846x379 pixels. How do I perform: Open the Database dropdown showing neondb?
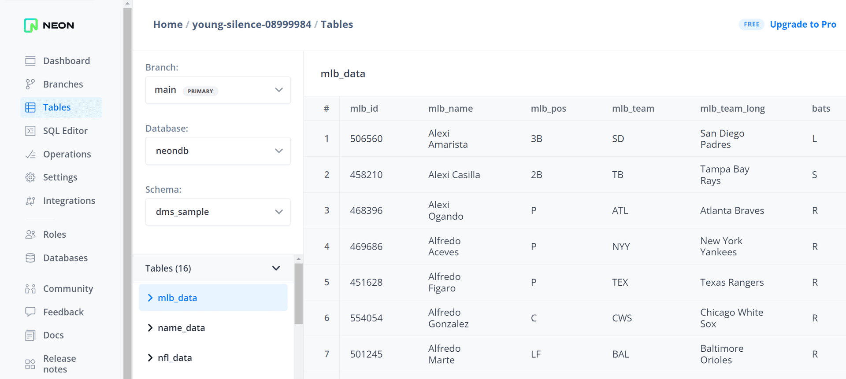[218, 151]
